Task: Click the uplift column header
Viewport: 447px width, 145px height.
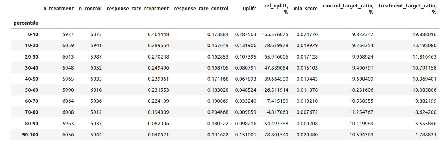Action: 249,9
